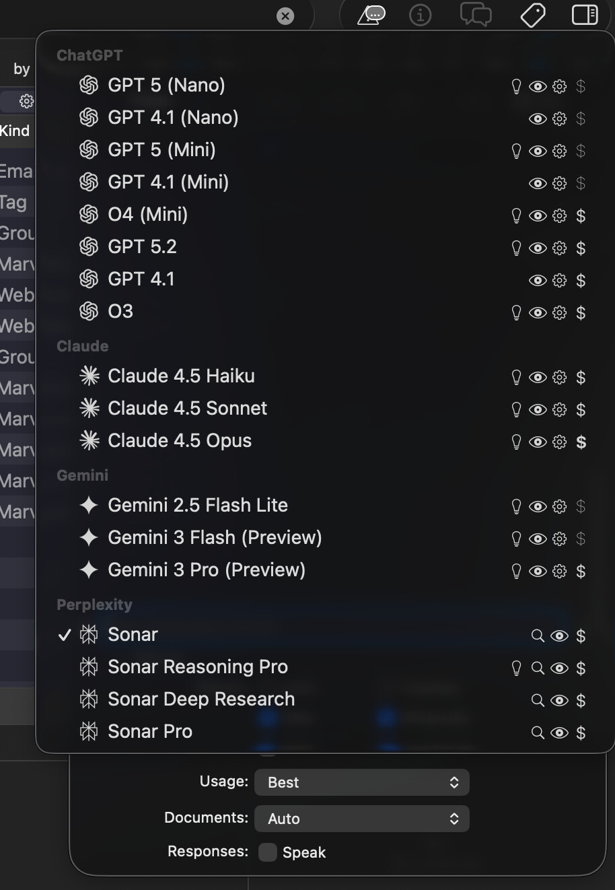This screenshot has width=615, height=890.
Task: Click the search icon for Sonar Deep Research
Action: tap(538, 700)
